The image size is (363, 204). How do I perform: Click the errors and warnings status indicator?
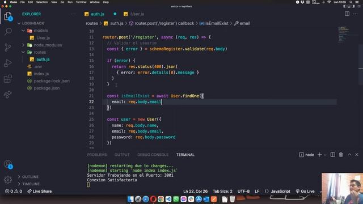[x=14, y=192]
